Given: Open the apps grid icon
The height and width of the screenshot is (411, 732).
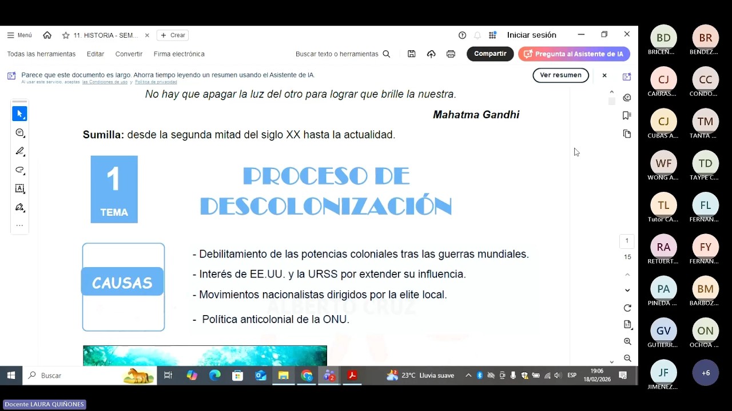Looking at the screenshot, I should coord(492,35).
